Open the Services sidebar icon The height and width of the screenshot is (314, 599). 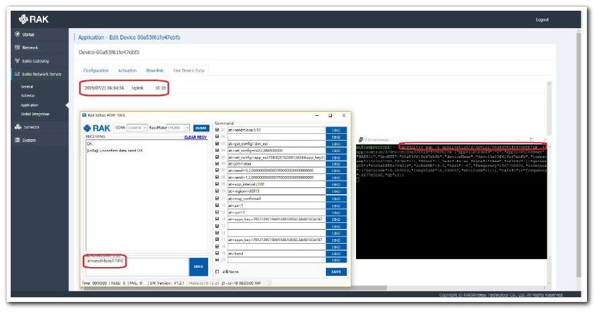18,127
